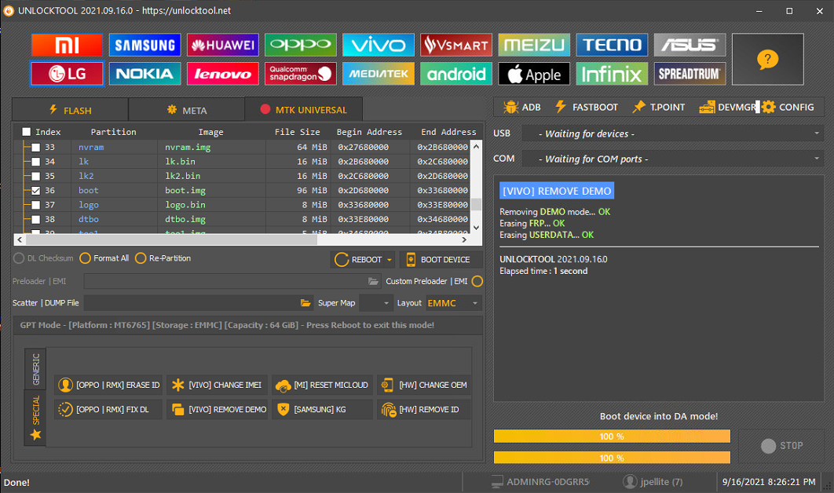Screen dimensions: 834x493
Task: Open the help question mark box
Action: (x=767, y=59)
